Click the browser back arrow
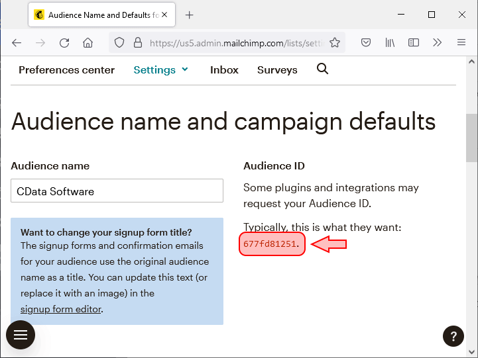 (x=17, y=42)
